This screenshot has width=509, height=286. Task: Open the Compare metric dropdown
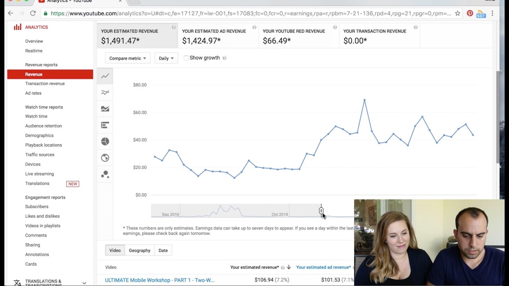(x=128, y=58)
